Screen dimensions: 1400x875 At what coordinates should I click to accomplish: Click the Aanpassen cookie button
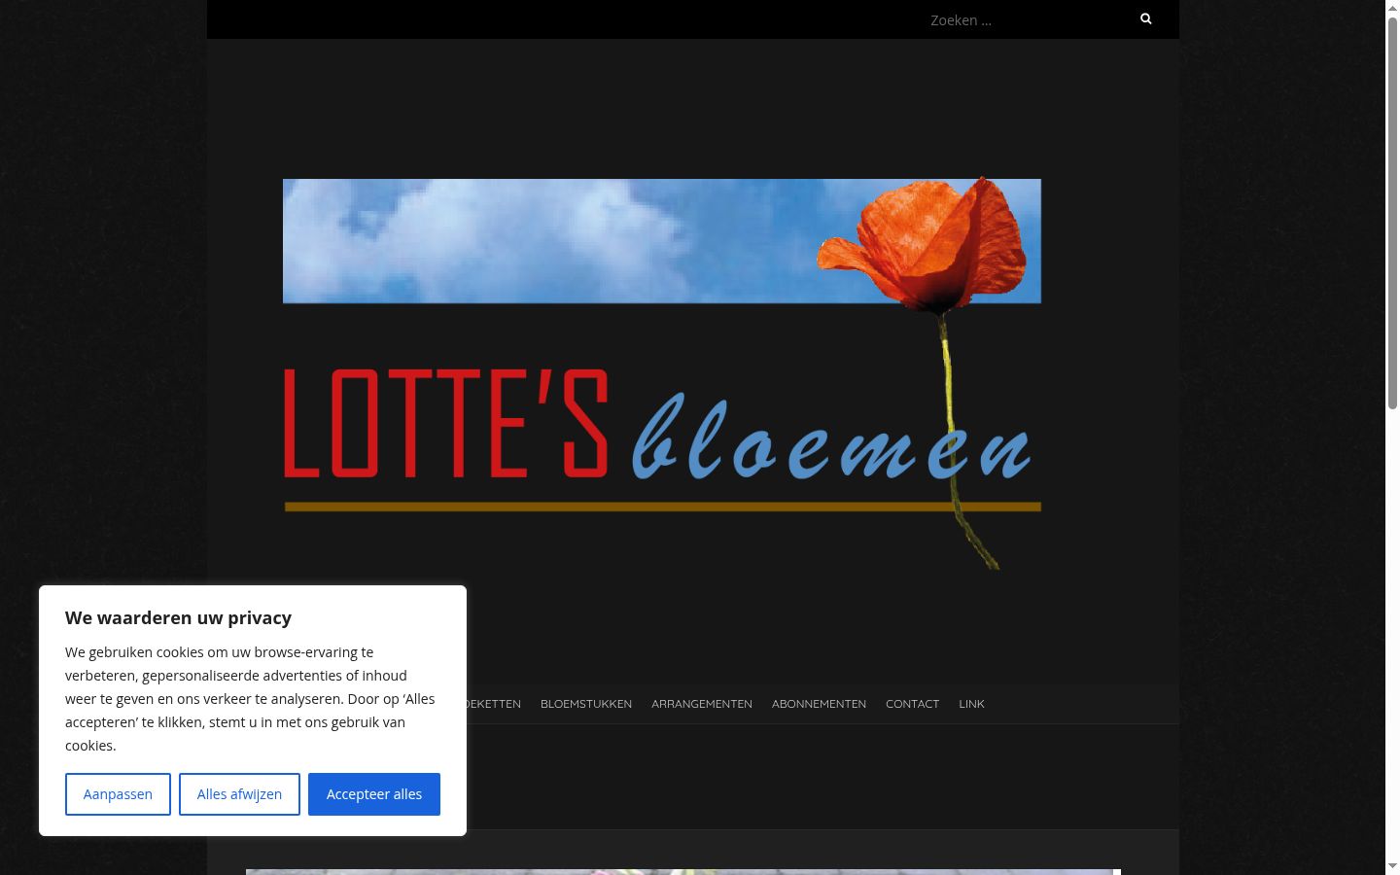118,794
